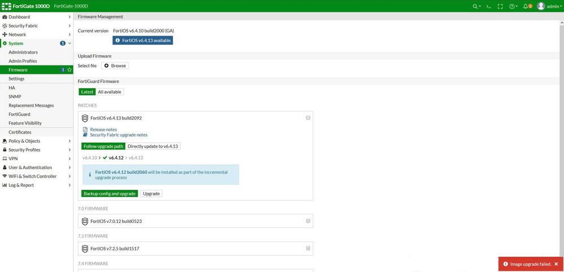Click the System menu notification badge
Viewport: 564px width, 272px height.
point(63,43)
